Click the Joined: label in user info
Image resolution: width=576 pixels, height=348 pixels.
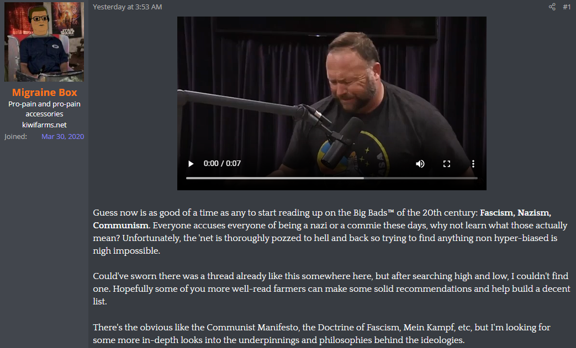coord(16,136)
